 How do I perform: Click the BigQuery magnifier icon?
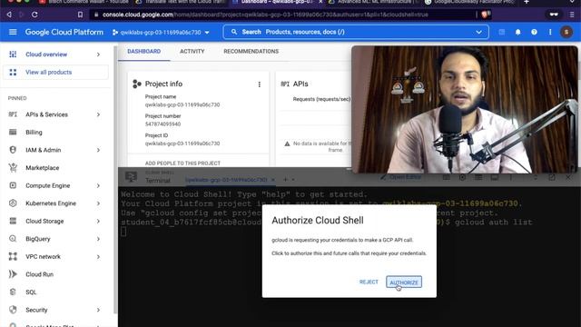pos(13,239)
